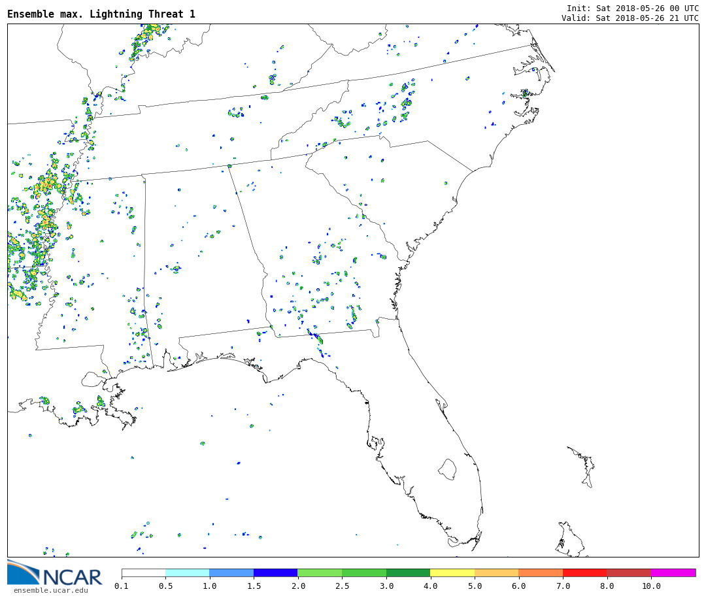This screenshot has width=706, height=598.
Task: Click the 10.0 colorbar label
Action: click(651, 586)
